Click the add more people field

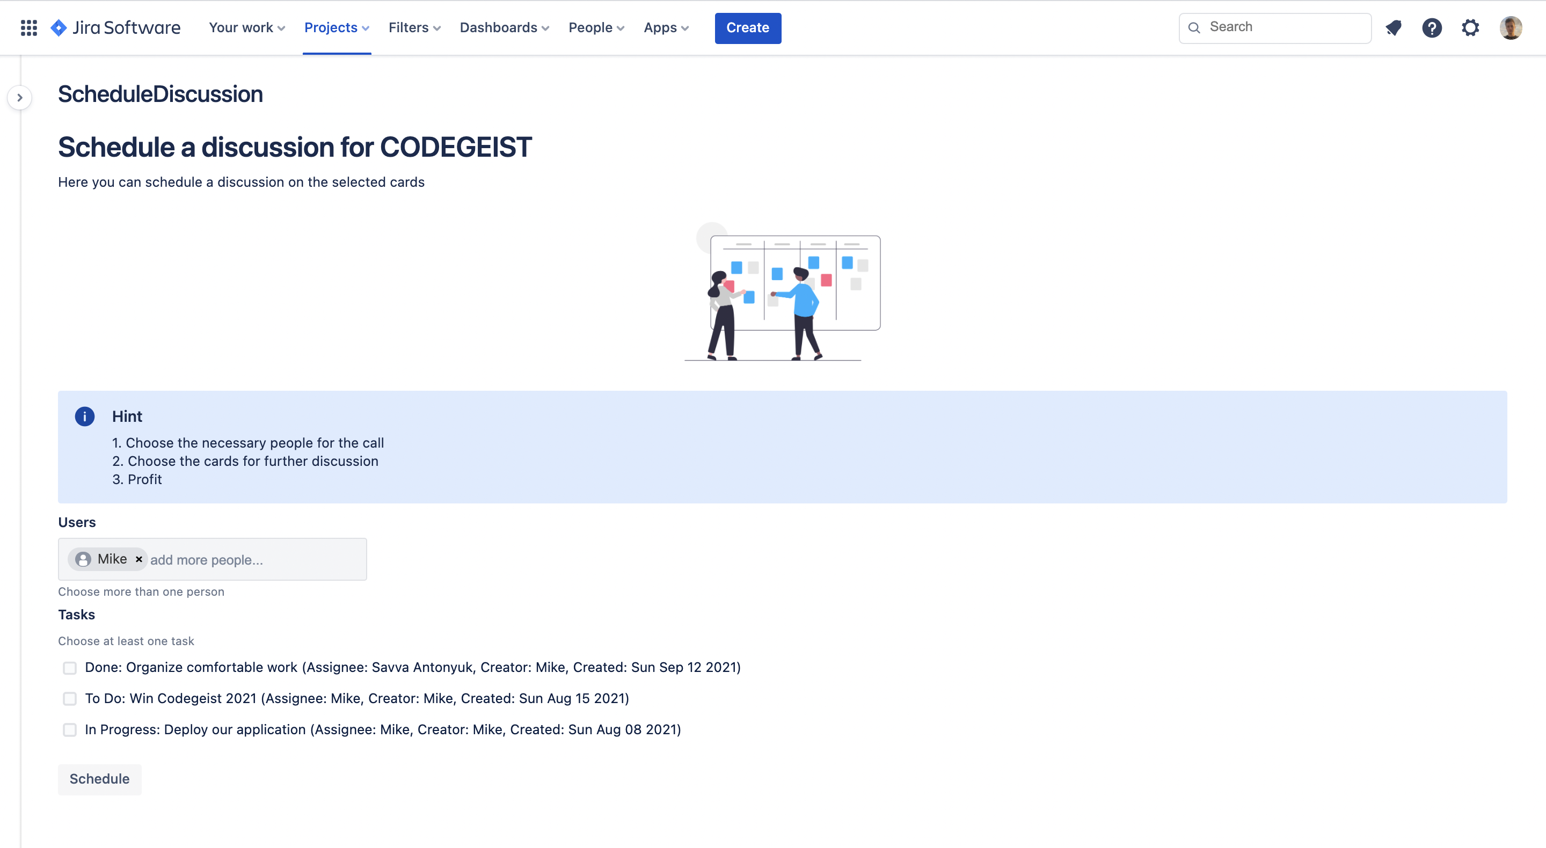coord(252,559)
